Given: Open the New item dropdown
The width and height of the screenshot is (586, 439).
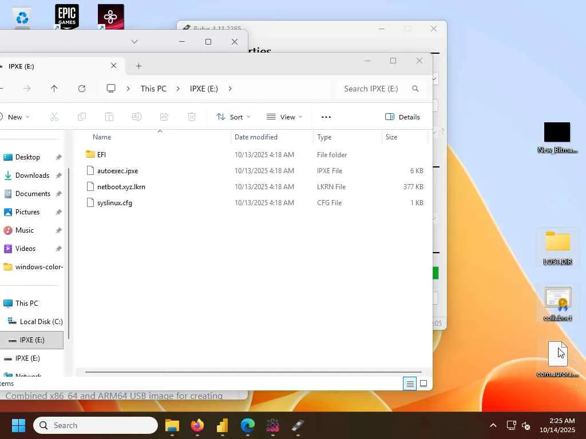Looking at the screenshot, I should (14, 117).
